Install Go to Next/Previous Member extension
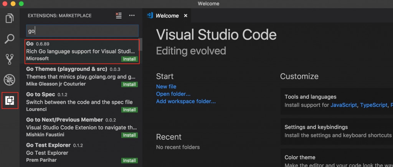Screen dimensions: 393x167 click(x=129, y=135)
